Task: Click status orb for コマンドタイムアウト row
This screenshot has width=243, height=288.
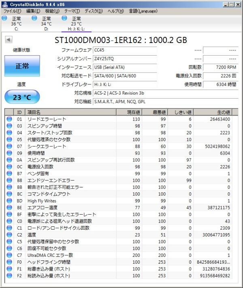Action: [x=9, y=194]
